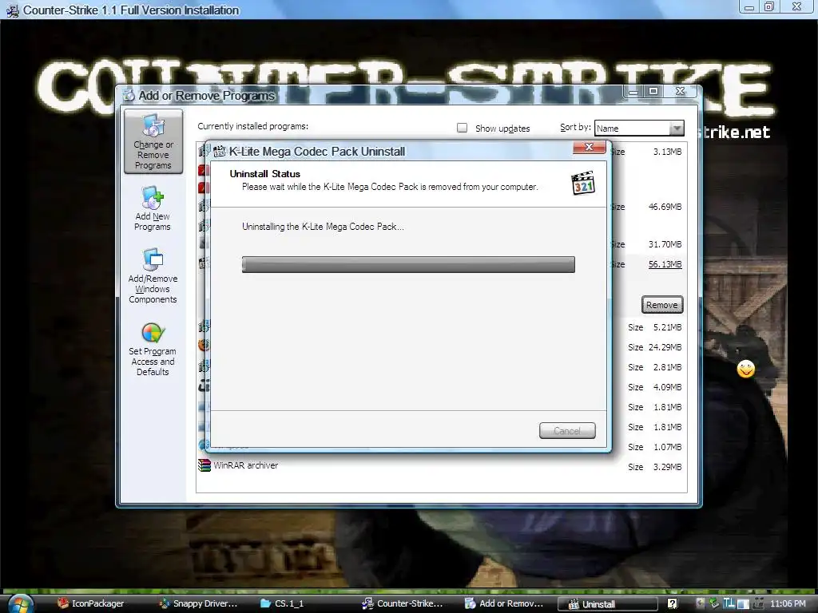Minimize the Add or Remove Programs window
Image resolution: width=818 pixels, height=613 pixels.
633,92
